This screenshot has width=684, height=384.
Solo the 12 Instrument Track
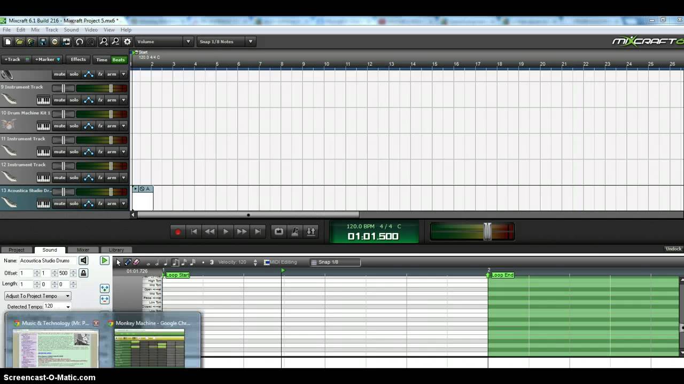coord(74,178)
